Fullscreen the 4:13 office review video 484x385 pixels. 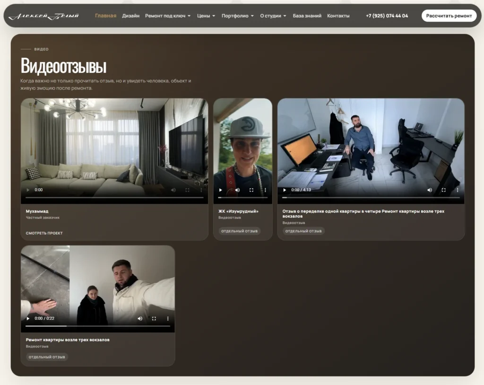click(x=443, y=190)
